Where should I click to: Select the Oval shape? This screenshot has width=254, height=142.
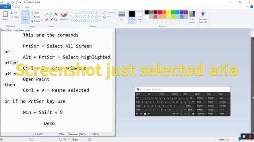click(x=80, y=13)
